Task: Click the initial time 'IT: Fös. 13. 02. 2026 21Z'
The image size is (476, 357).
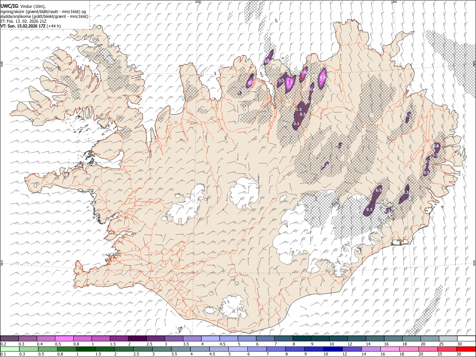Action: click(23, 21)
